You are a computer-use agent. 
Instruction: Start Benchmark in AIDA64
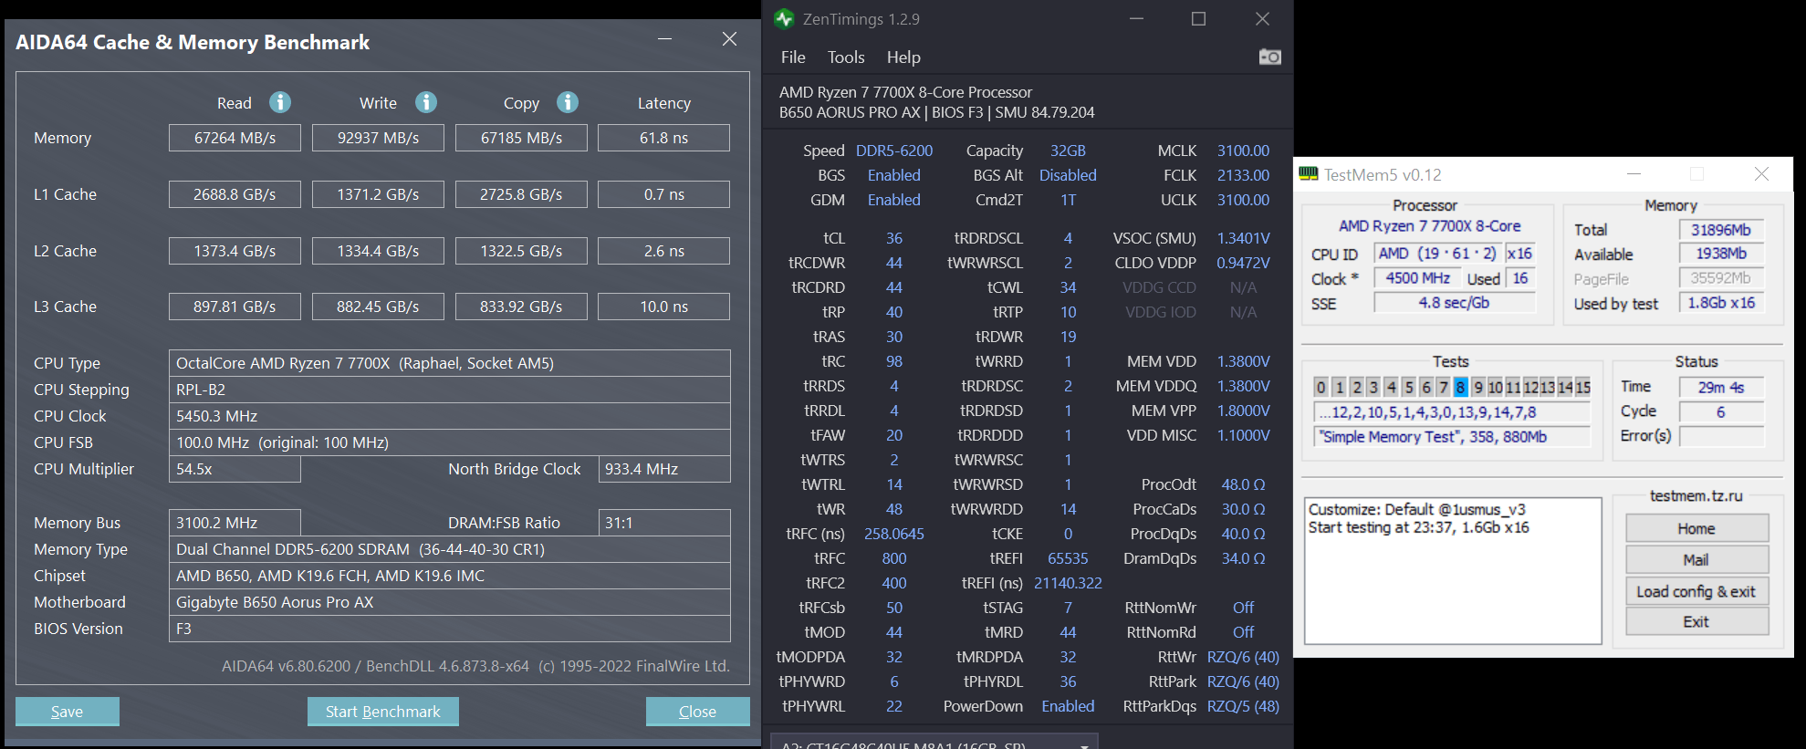coord(383,712)
